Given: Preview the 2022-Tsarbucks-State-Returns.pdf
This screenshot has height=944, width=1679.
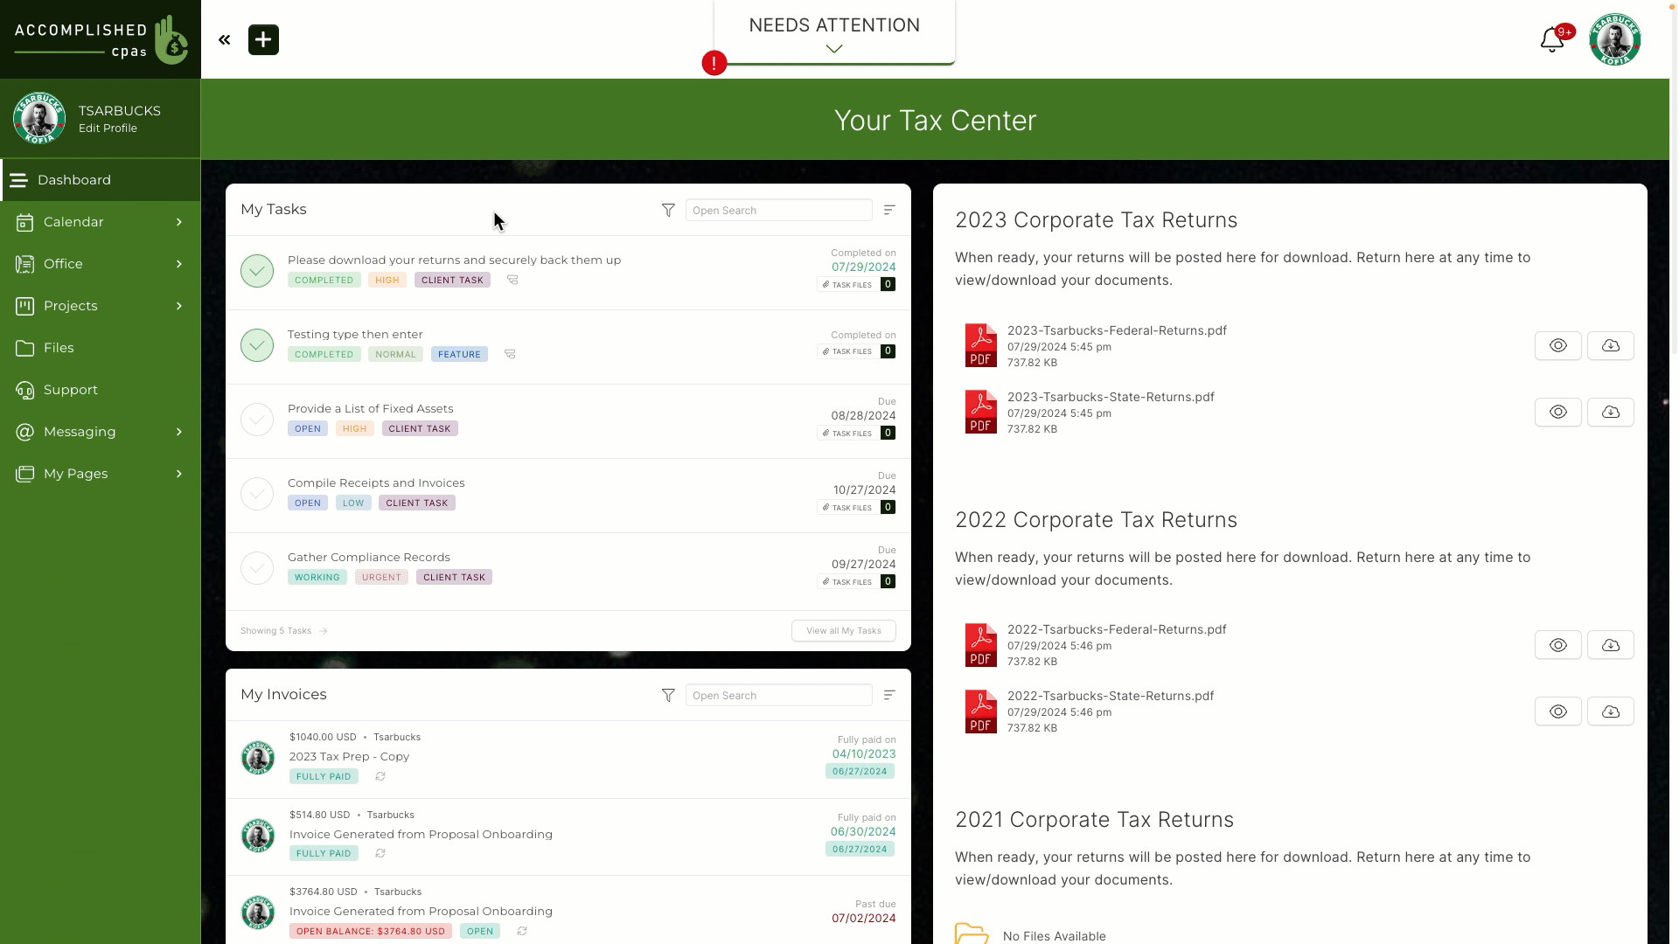Looking at the screenshot, I should pyautogui.click(x=1559, y=711).
